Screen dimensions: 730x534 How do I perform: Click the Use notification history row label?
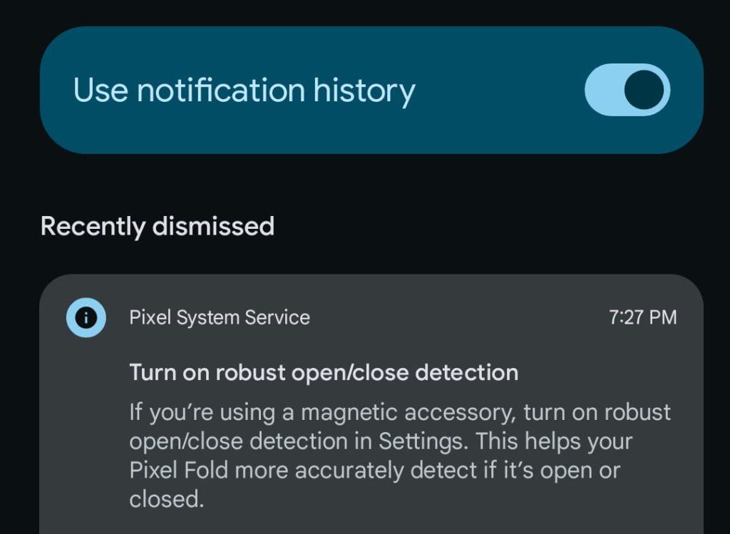[x=244, y=89]
